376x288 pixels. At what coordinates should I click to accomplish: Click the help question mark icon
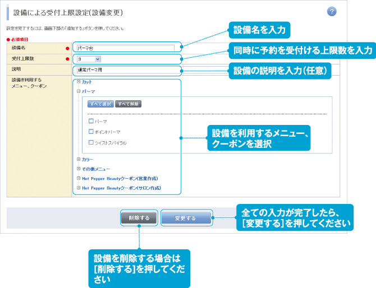332,12
